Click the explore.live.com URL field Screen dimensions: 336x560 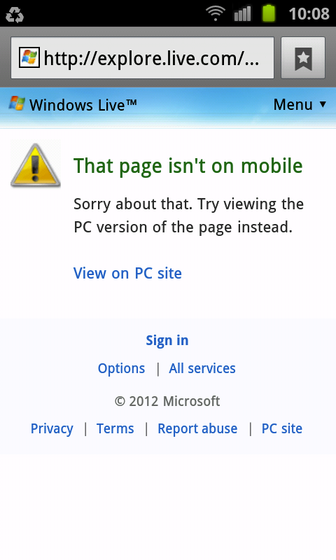click(143, 58)
